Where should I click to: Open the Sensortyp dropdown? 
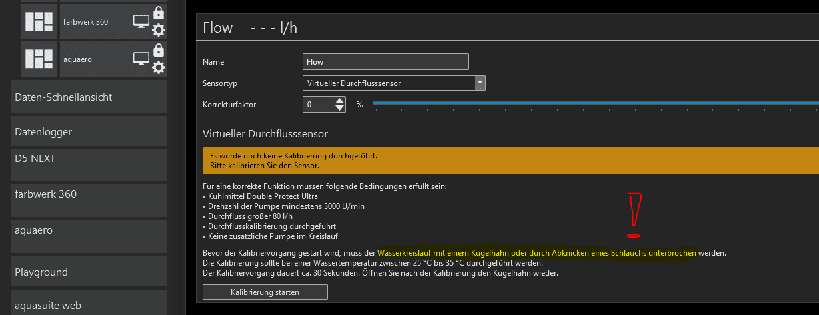point(480,83)
